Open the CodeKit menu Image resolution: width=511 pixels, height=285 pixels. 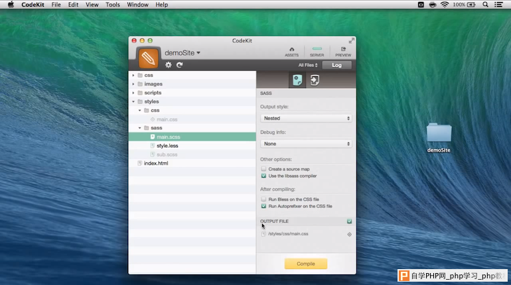pyautogui.click(x=33, y=5)
